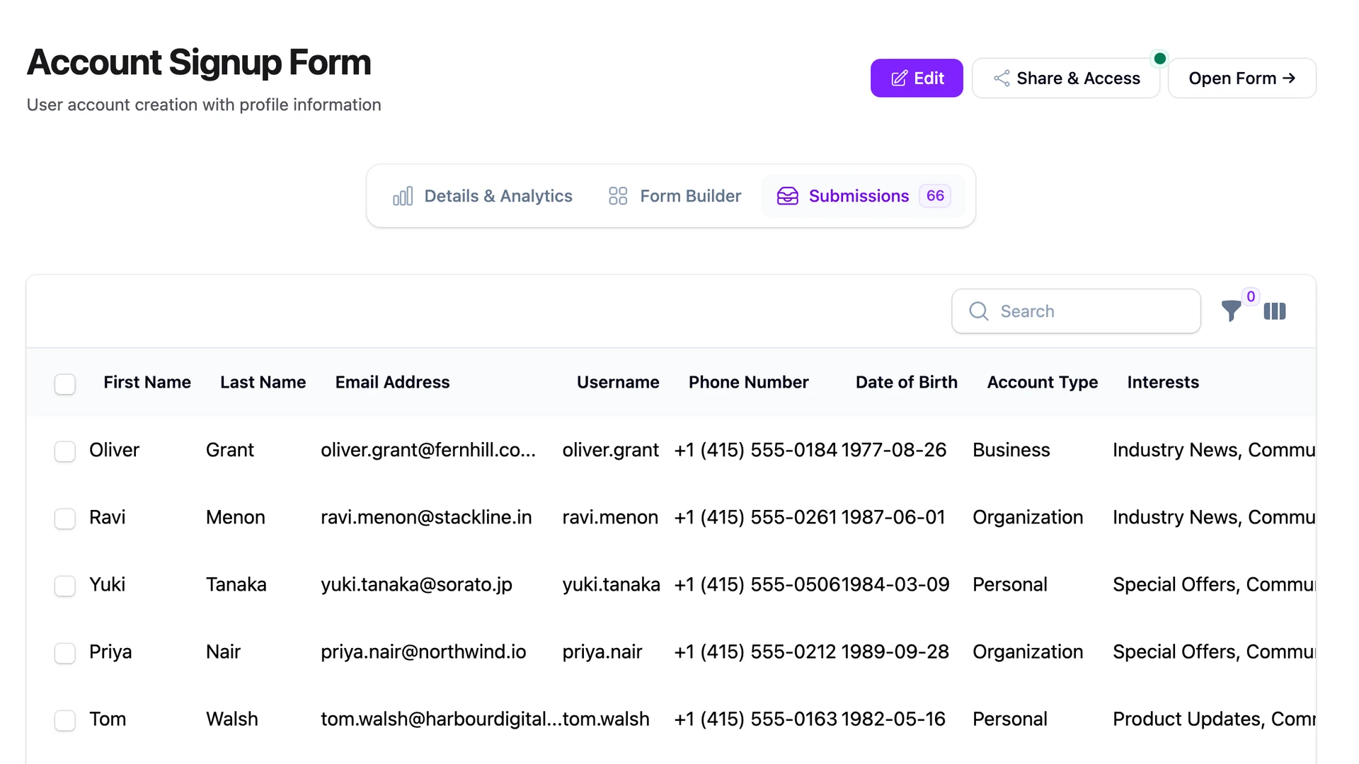Click the share nodes icon

(1002, 78)
